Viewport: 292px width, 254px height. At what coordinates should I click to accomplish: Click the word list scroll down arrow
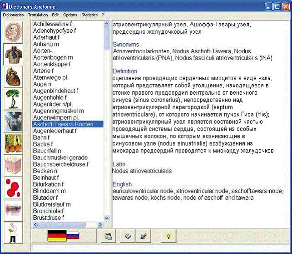pyautogui.click(x=107, y=218)
